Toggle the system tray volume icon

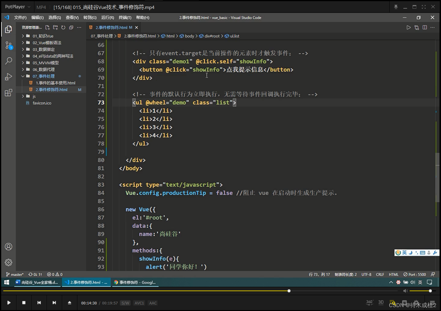[413, 282]
